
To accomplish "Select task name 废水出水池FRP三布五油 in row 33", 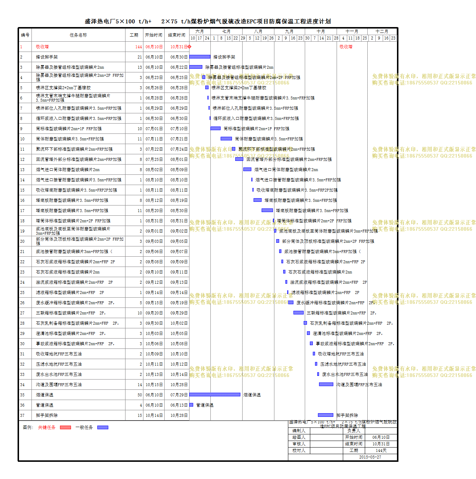I will (x=59, y=374).
